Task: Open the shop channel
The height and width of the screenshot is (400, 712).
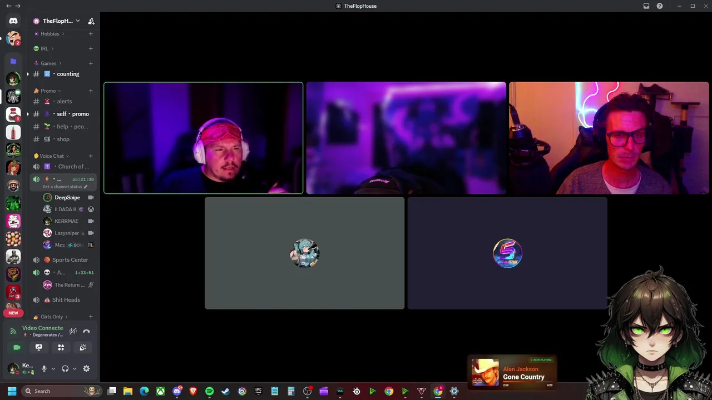Action: [63, 139]
